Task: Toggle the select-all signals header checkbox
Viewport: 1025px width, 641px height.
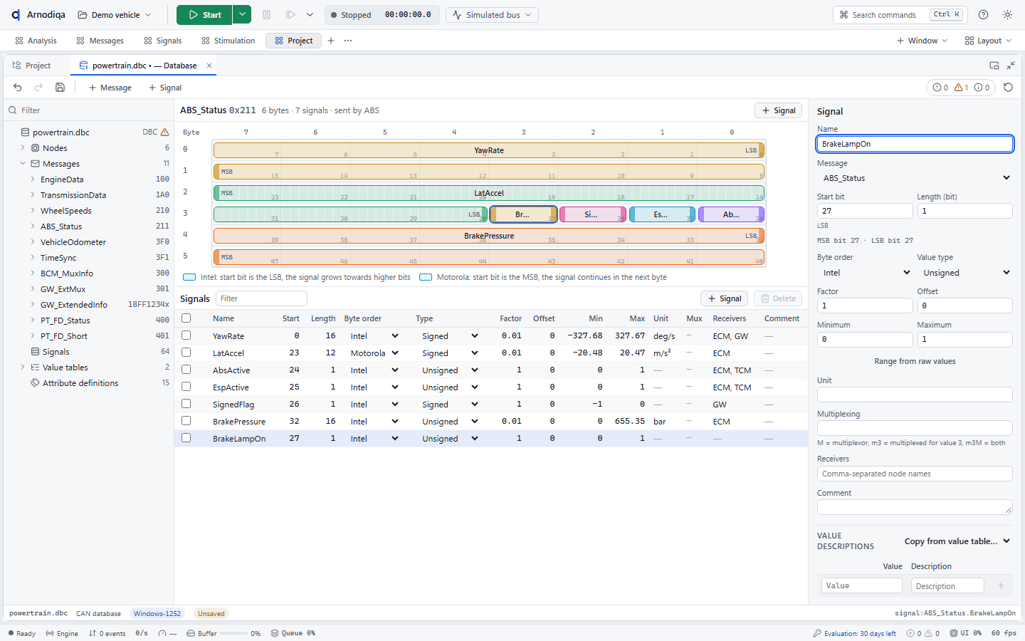Action: 186,318
